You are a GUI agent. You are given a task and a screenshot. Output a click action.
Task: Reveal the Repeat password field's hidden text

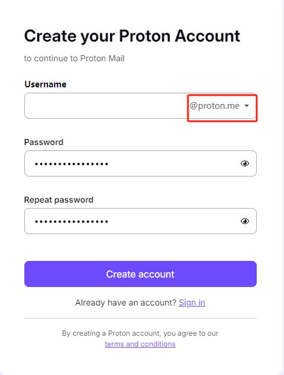tap(245, 221)
